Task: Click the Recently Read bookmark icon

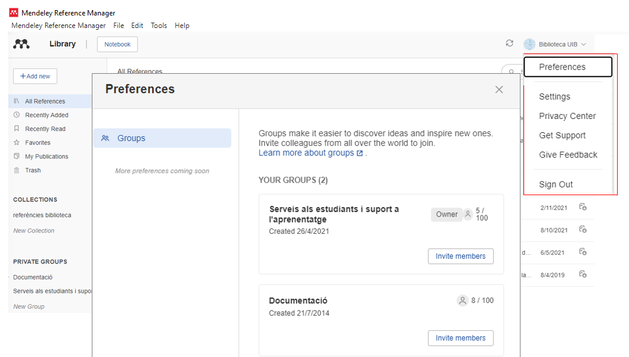Action: point(17,129)
